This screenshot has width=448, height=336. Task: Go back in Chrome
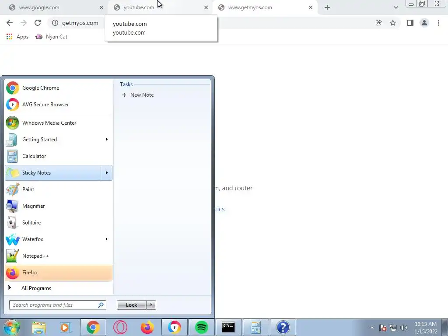[10, 23]
